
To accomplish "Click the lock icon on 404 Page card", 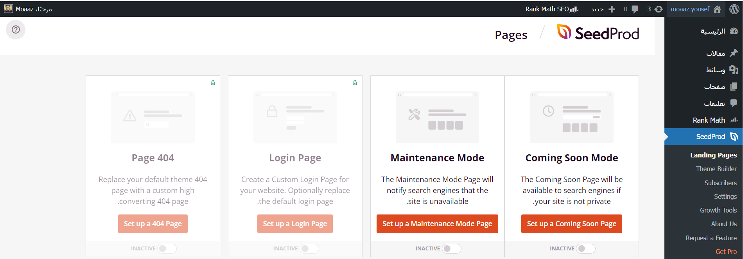I will click(213, 82).
